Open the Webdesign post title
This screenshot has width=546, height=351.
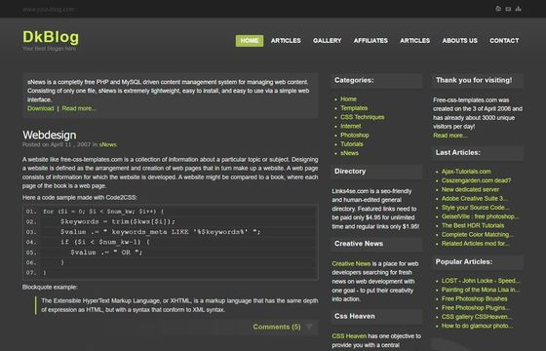(x=50, y=135)
